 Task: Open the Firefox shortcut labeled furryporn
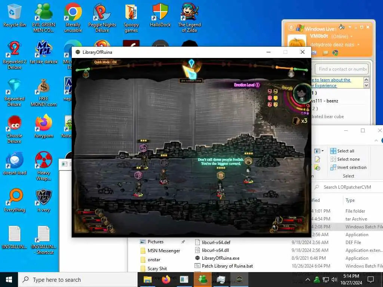click(44, 126)
